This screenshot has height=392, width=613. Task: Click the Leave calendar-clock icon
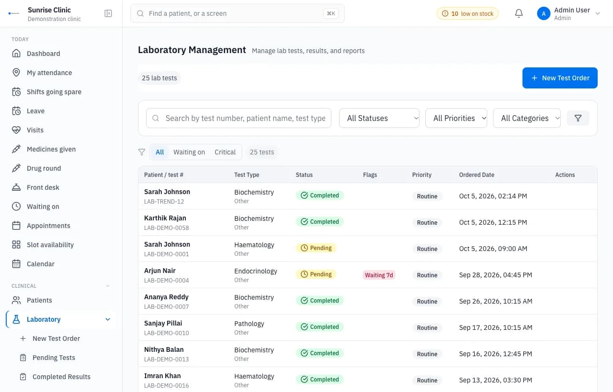(16, 111)
